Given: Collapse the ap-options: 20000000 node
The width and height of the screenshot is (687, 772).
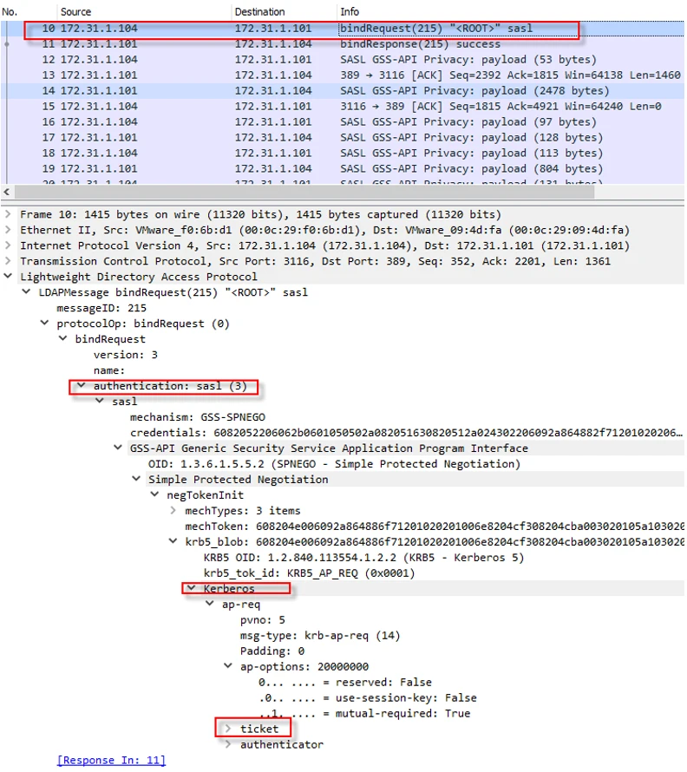Looking at the screenshot, I should (228, 666).
